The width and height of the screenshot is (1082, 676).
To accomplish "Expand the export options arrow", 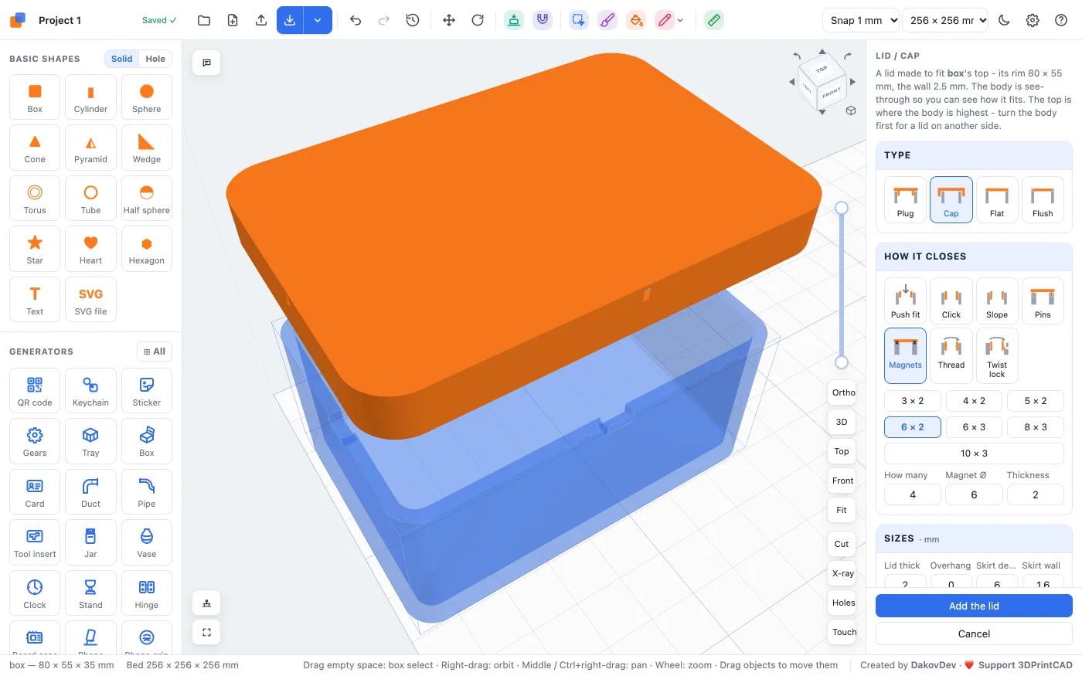I will point(318,20).
